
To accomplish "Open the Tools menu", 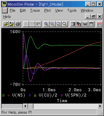I will [72, 11].
